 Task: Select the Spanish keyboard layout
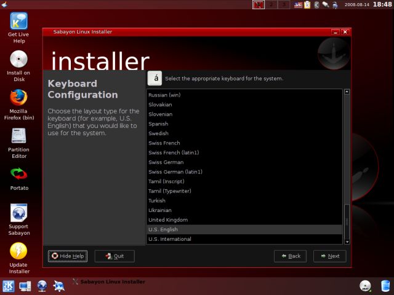click(x=158, y=124)
